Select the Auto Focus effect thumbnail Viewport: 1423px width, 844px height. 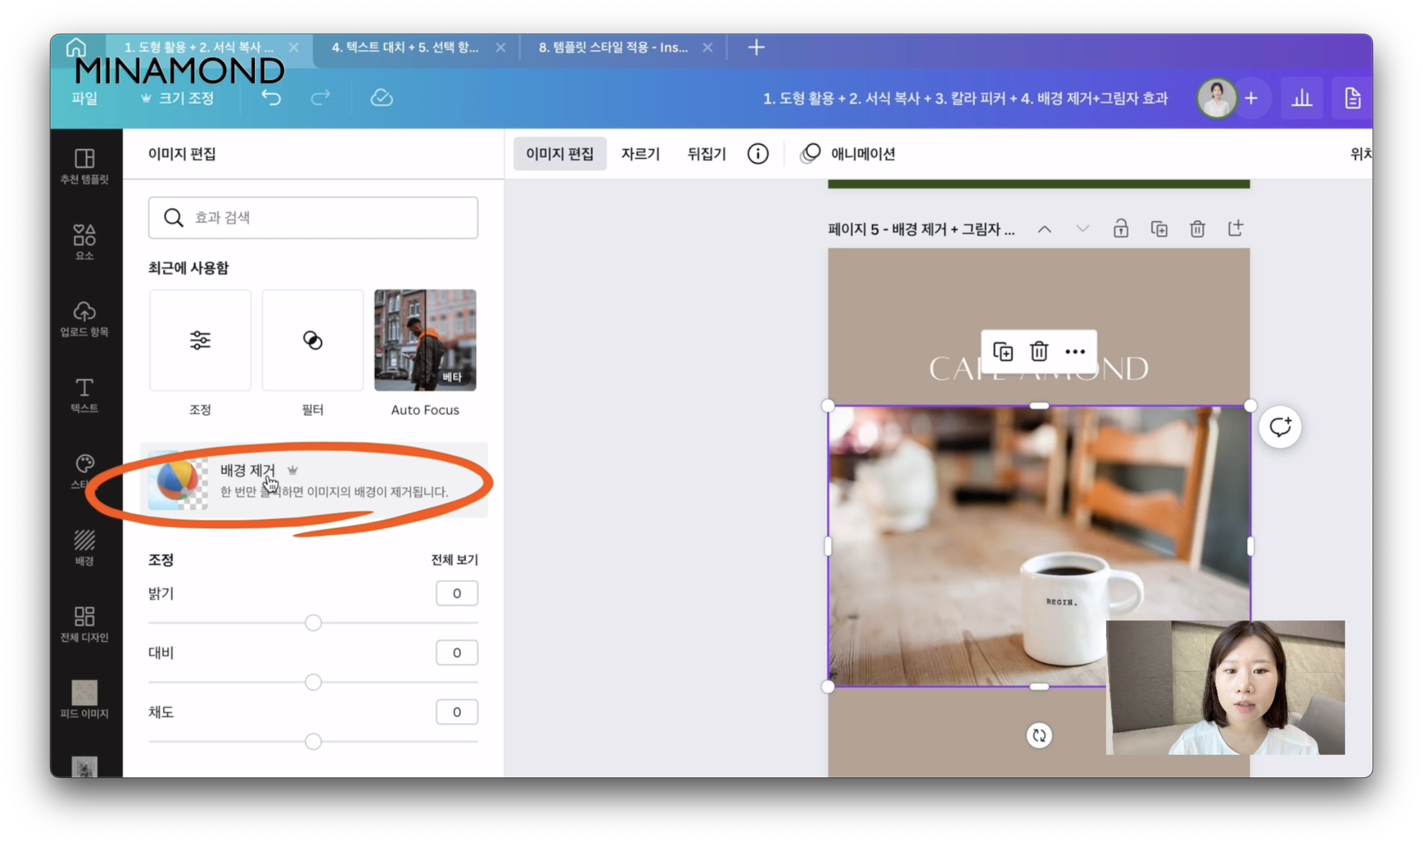click(425, 340)
